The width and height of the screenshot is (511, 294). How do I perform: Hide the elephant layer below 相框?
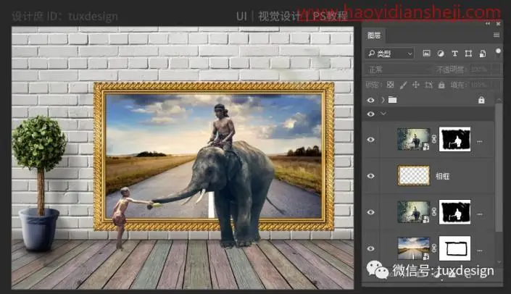click(370, 212)
